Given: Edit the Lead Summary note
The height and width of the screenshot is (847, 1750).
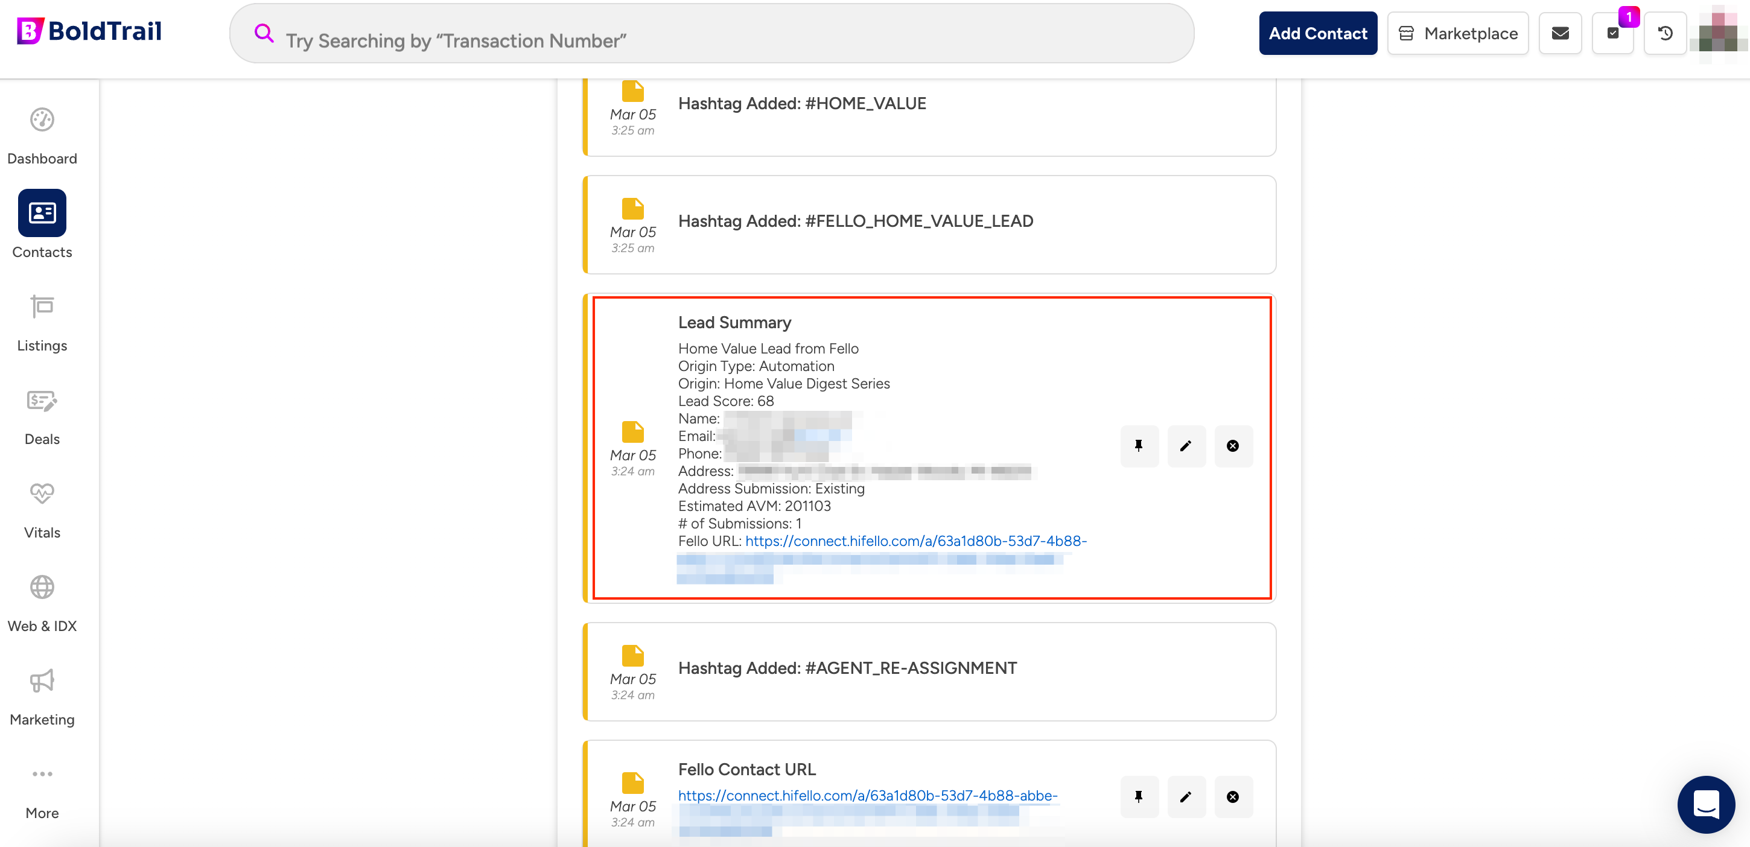Looking at the screenshot, I should click(x=1186, y=446).
